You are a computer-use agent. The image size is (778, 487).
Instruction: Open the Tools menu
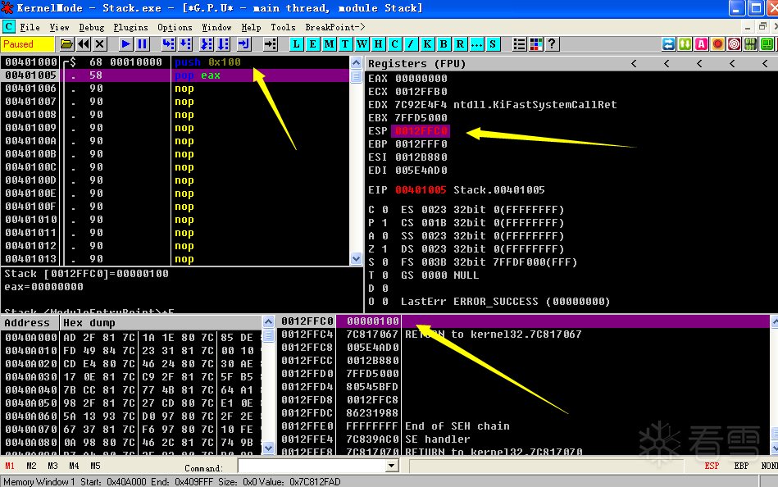coord(284,27)
